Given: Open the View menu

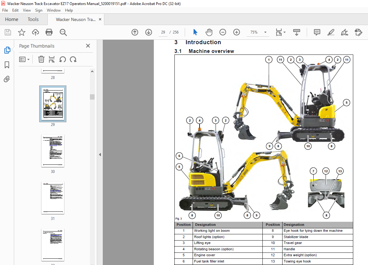Looking at the screenshot, I should pos(27,10).
